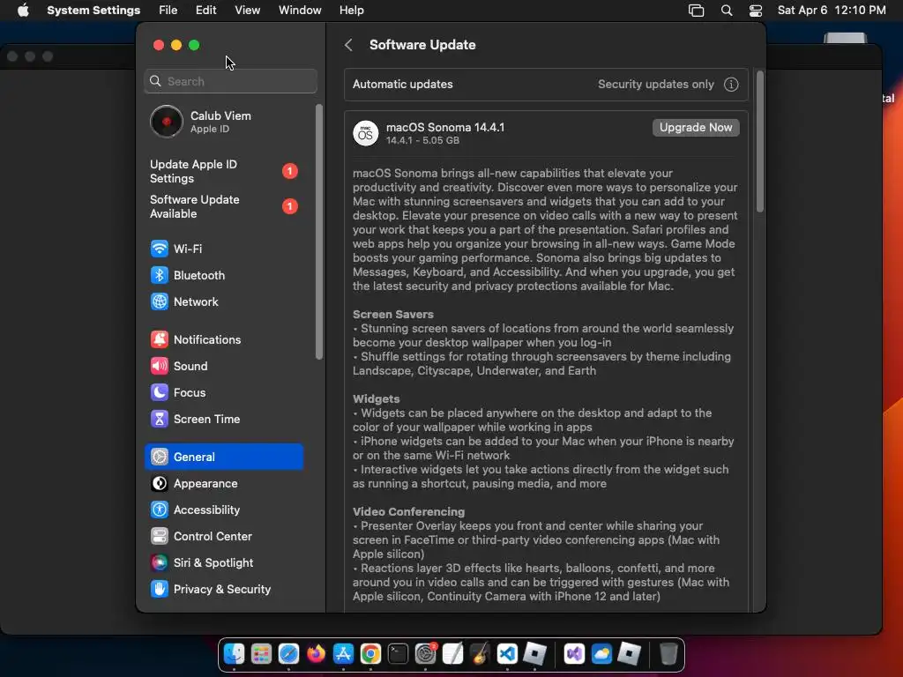Open Privacy & Security settings
Image resolution: width=903 pixels, height=677 pixels.
pos(223,590)
